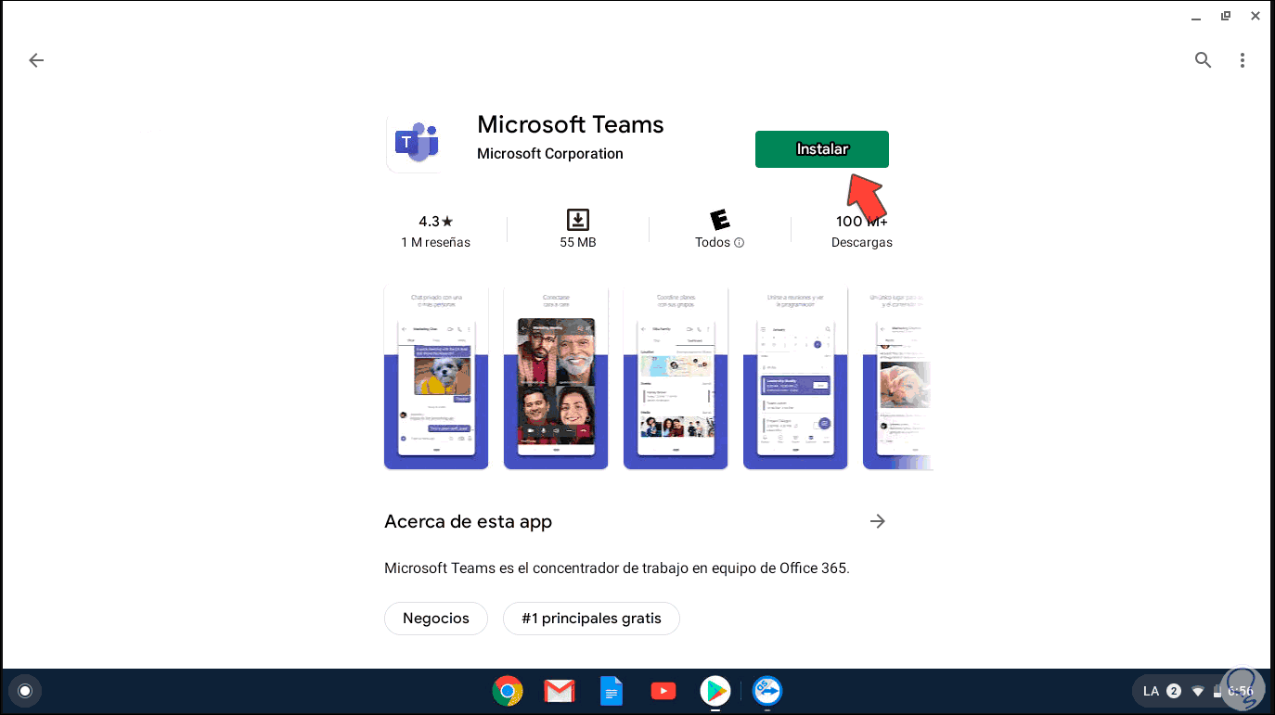Screen dimensions: 1275x715
Task: Click the Play Store shelf icon
Action: [715, 691]
